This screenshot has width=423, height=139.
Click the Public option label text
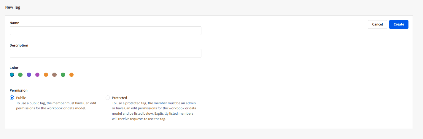(21, 98)
